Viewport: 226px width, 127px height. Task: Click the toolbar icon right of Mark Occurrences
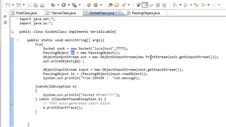(151, 5)
